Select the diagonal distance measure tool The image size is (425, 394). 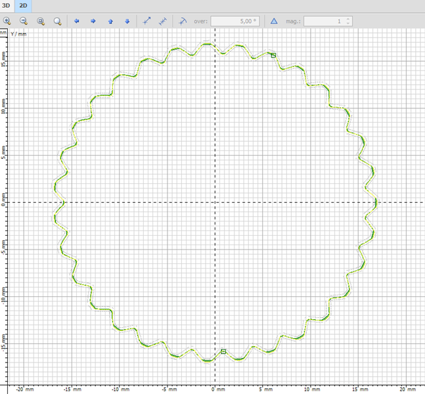point(146,21)
